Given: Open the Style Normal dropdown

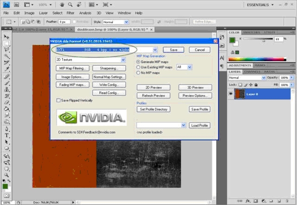Looking at the screenshot, I should click(126, 22).
